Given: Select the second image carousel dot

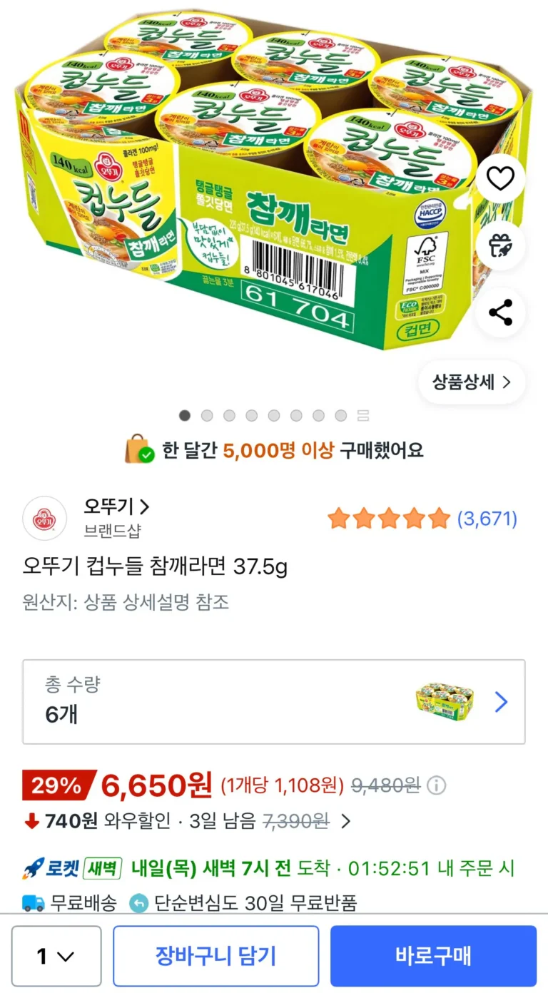Looking at the screenshot, I should (207, 415).
